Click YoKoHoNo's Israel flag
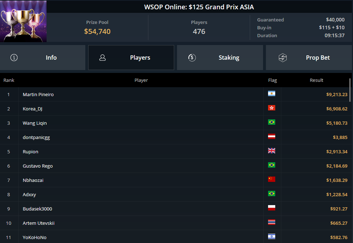This screenshot has height=243, width=353. pyautogui.click(x=272, y=237)
